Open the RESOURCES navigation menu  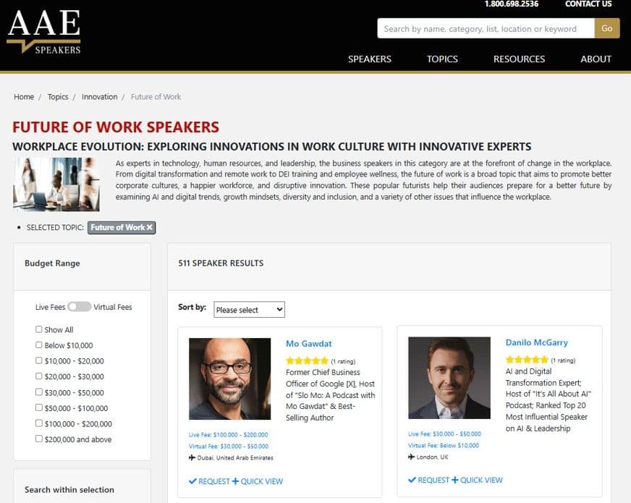519,59
